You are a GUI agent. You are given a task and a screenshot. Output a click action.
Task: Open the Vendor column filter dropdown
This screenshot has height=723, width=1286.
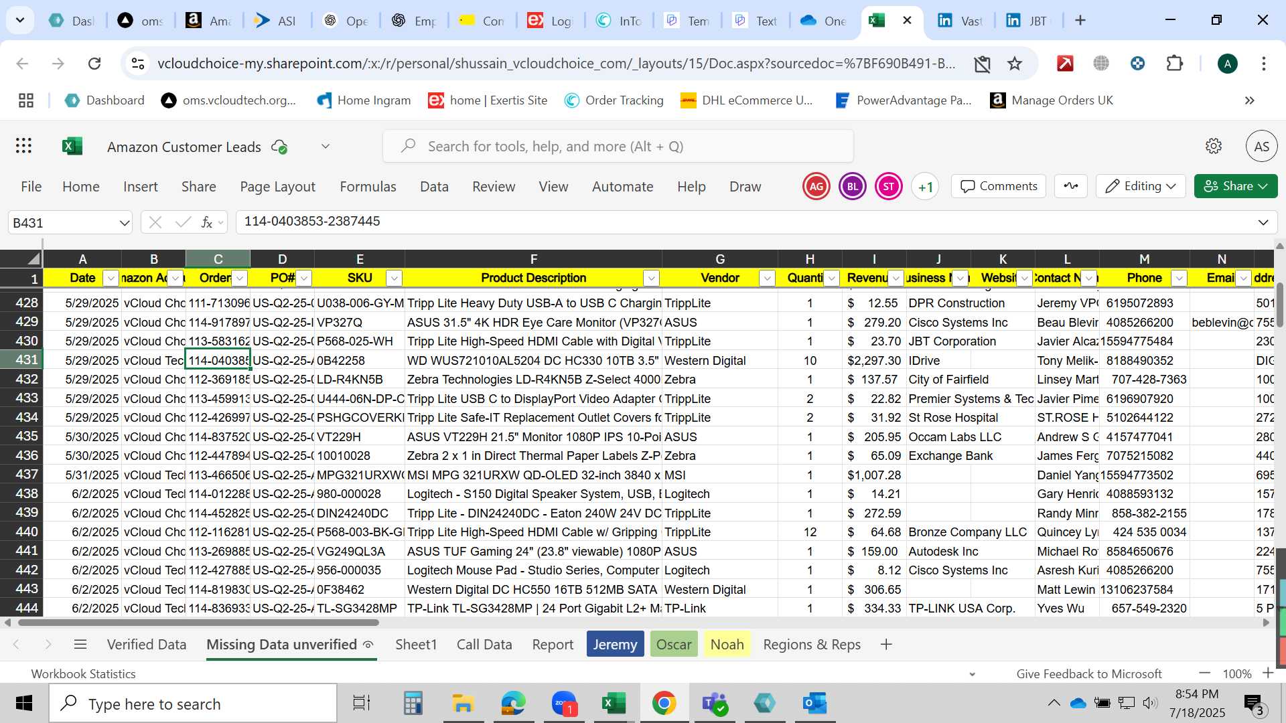point(767,278)
